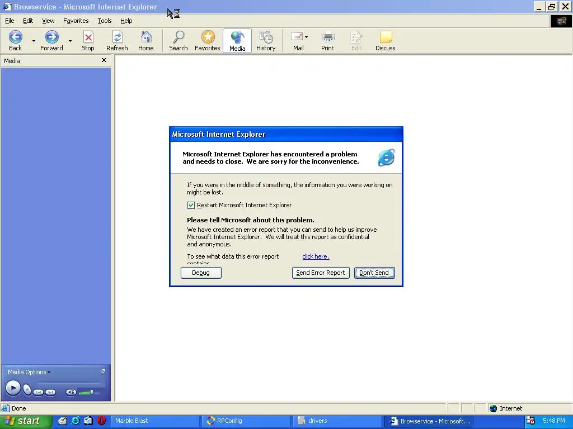The width and height of the screenshot is (573, 429).
Task: Open the Search pane magnifier icon
Action: [x=179, y=37]
